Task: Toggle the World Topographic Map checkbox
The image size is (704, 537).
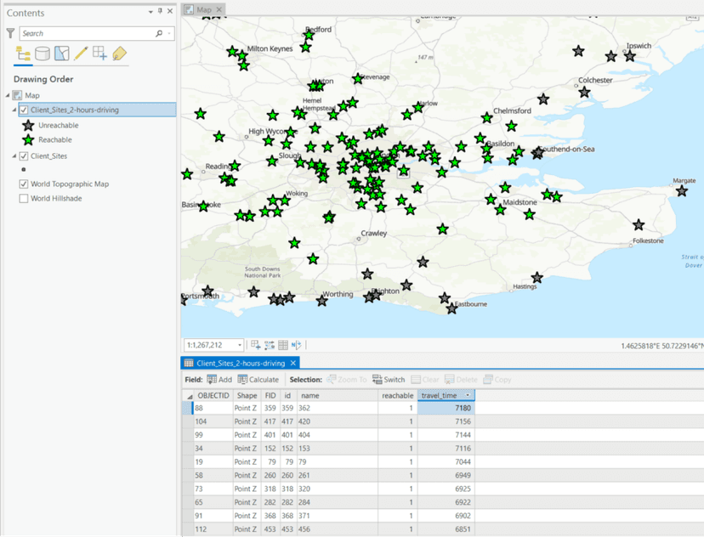Action: pos(24,184)
